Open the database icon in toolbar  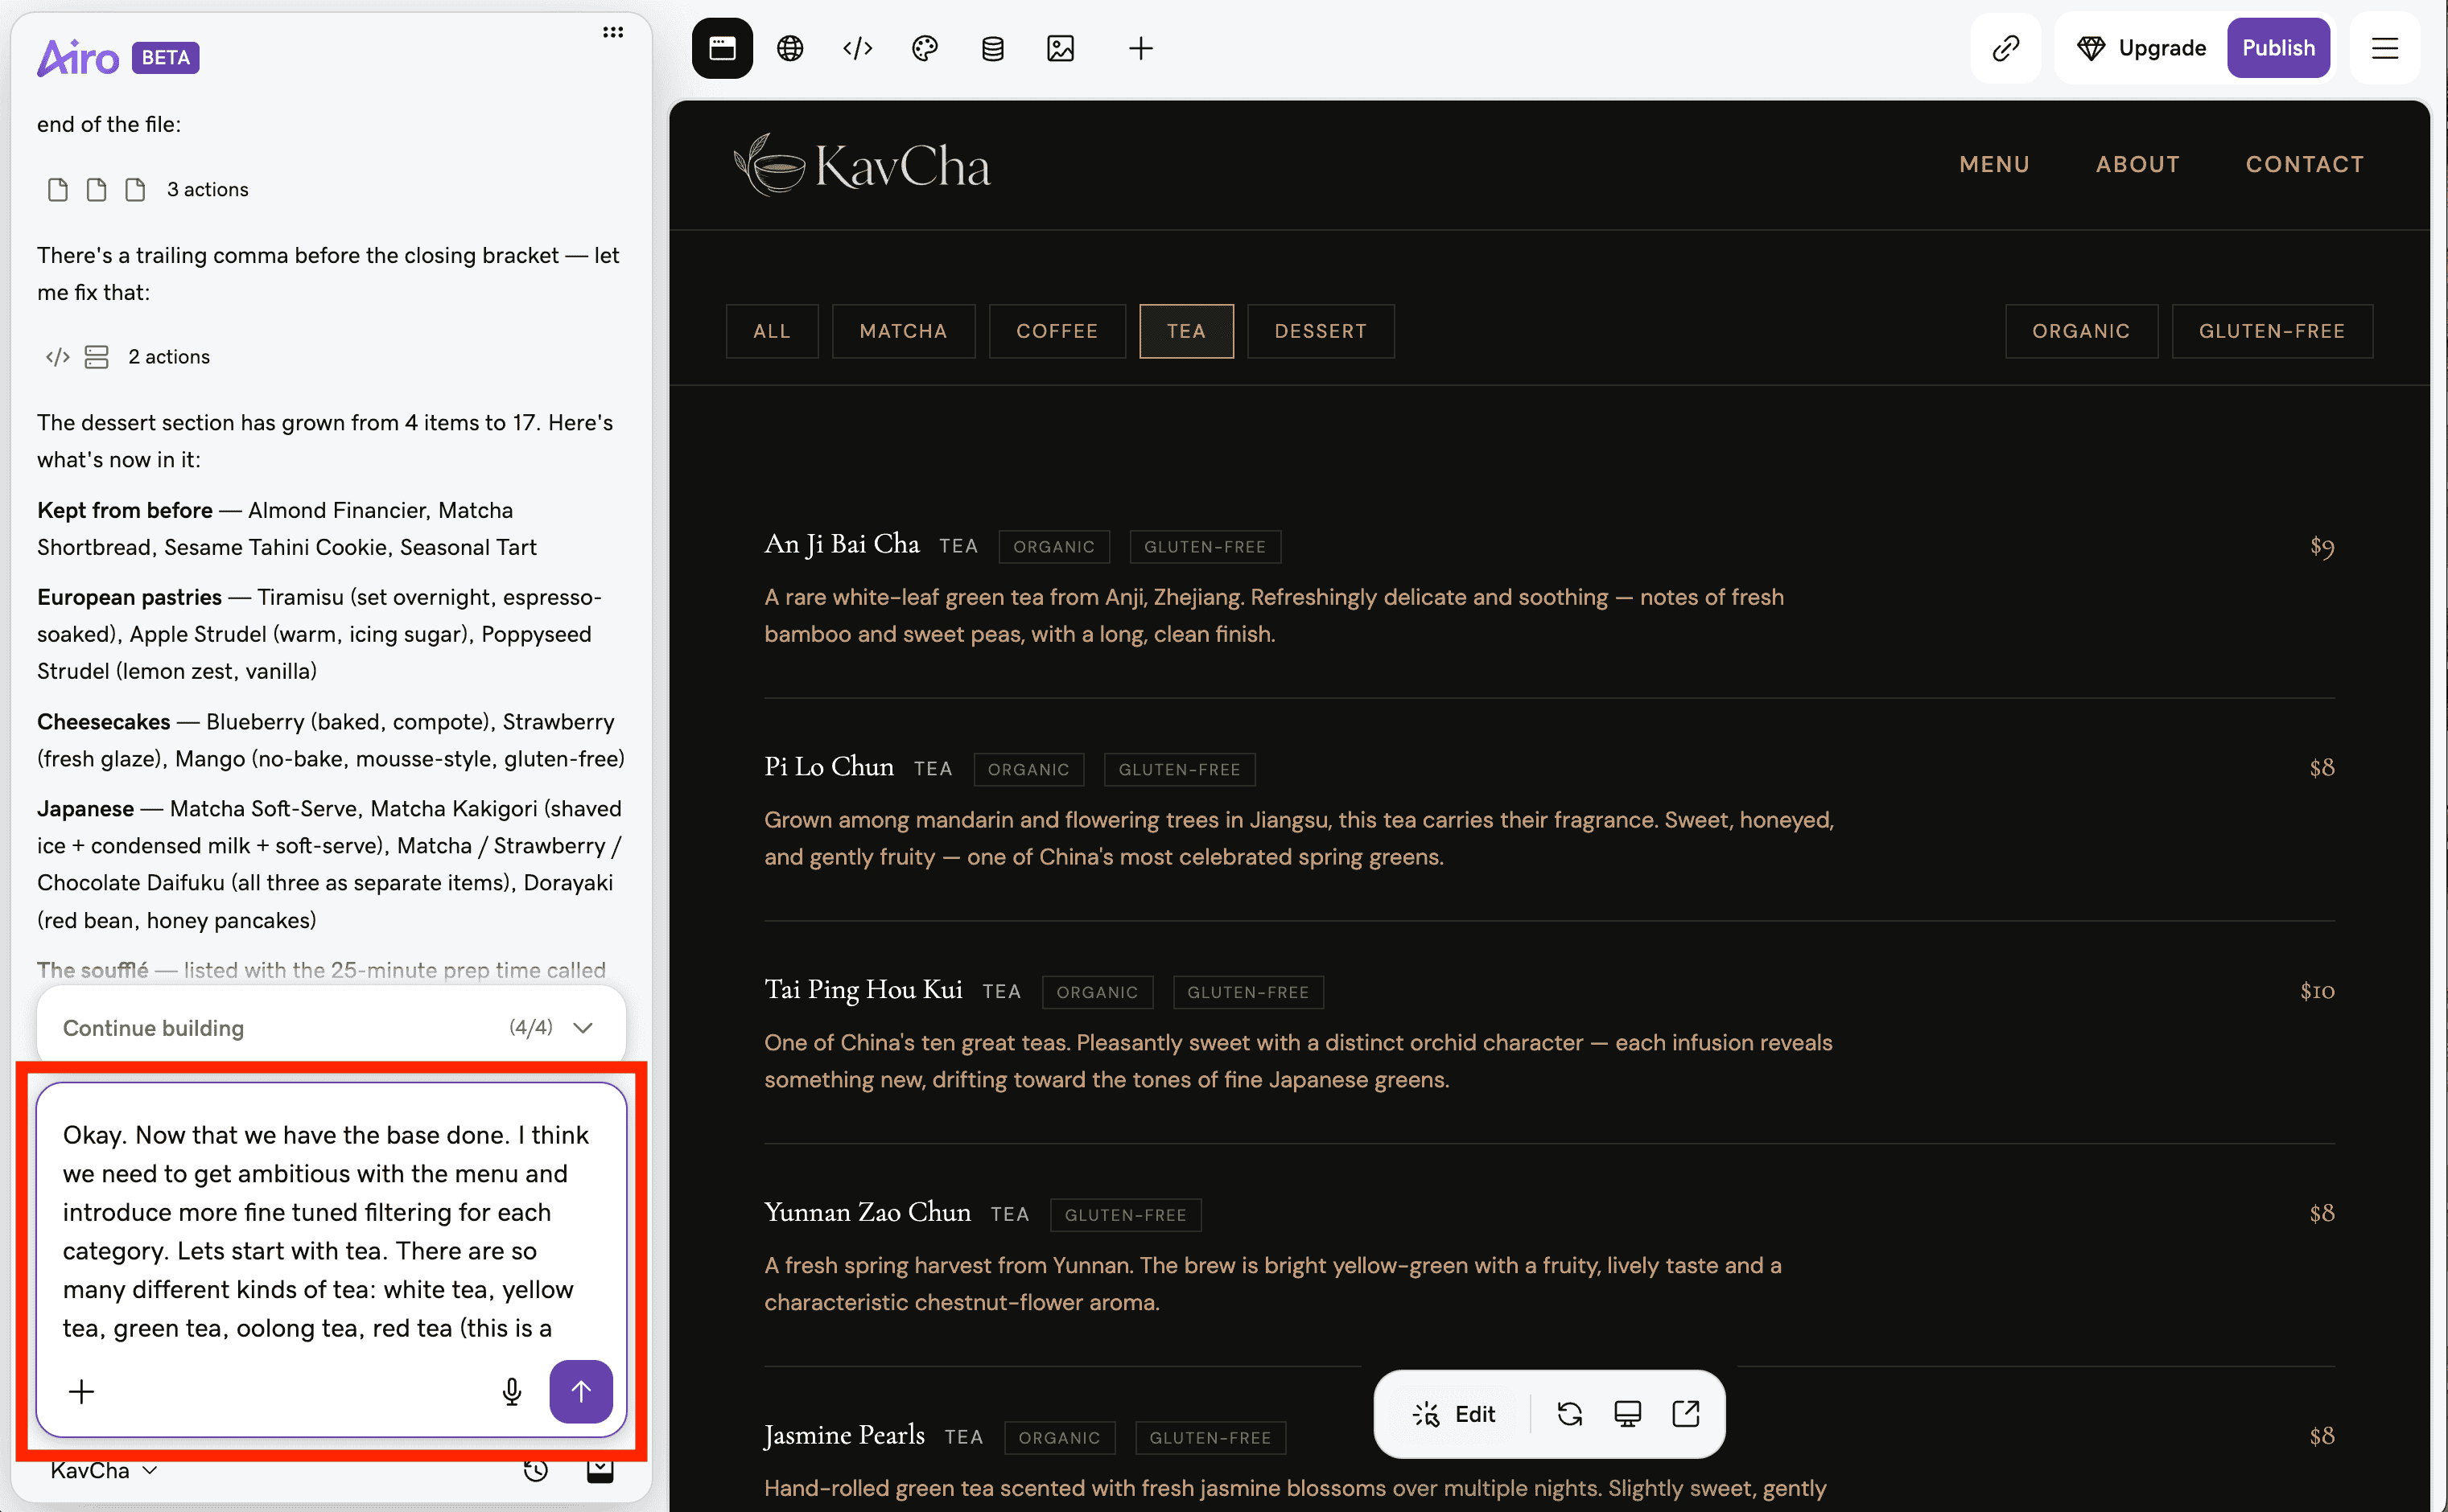point(992,48)
